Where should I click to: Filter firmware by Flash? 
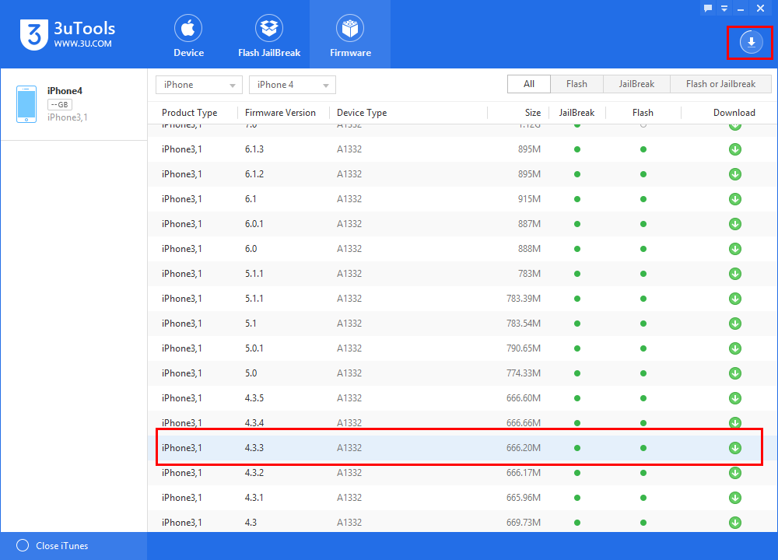(x=576, y=84)
